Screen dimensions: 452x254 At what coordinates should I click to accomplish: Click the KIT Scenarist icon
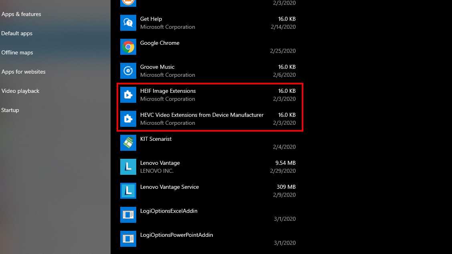(x=128, y=143)
